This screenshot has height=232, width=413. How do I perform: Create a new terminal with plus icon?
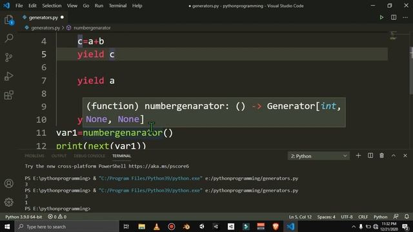coord(358,156)
